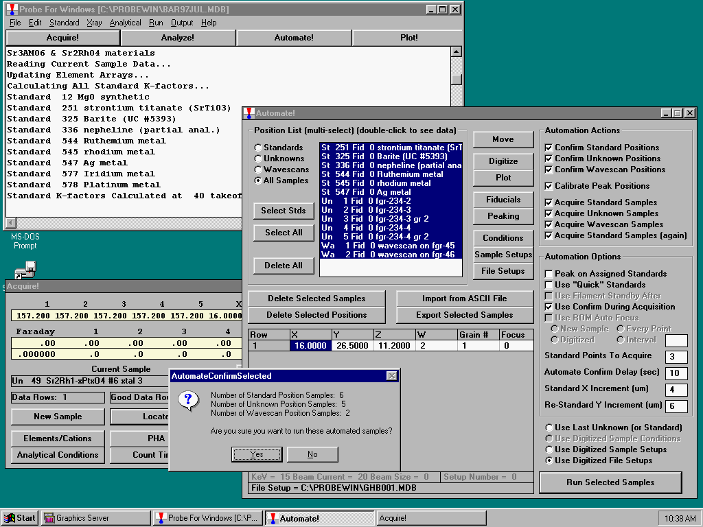
Task: Click Y cell value 26.5000
Action: (352, 346)
